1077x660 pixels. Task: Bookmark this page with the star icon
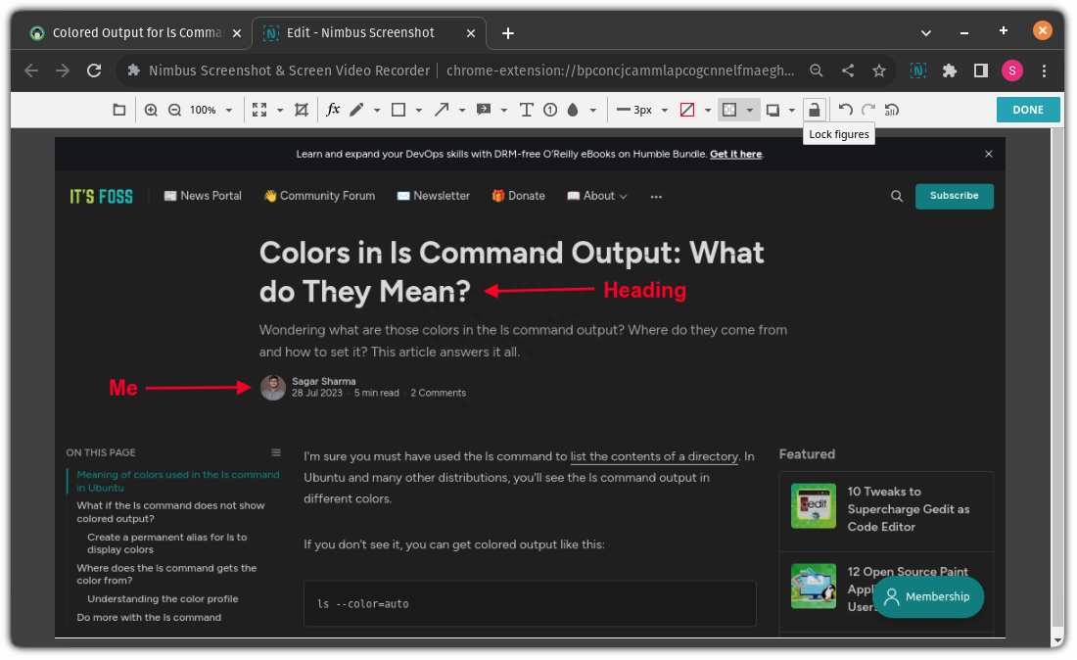coord(879,71)
